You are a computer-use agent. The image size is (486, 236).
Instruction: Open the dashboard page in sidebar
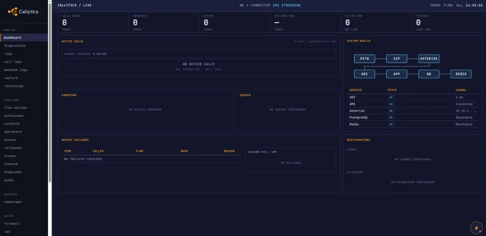[x=24, y=38]
